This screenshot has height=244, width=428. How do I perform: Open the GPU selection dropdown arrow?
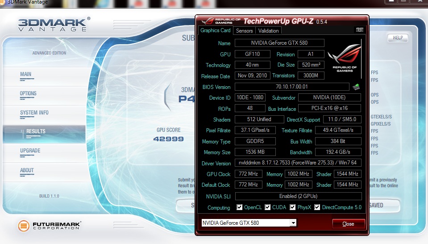293,223
